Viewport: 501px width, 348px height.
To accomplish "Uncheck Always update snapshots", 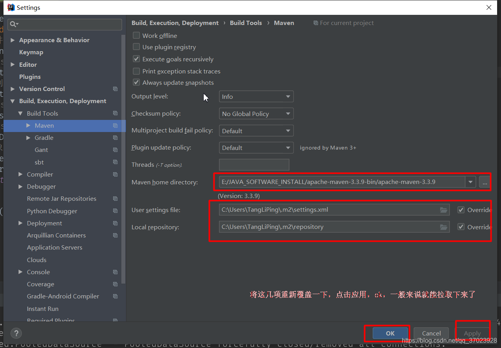I will pyautogui.click(x=136, y=82).
